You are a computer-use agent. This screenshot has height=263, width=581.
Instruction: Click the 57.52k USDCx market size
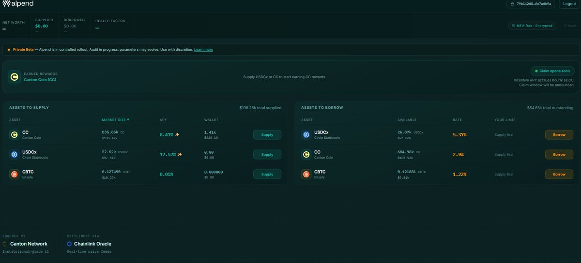114,152
